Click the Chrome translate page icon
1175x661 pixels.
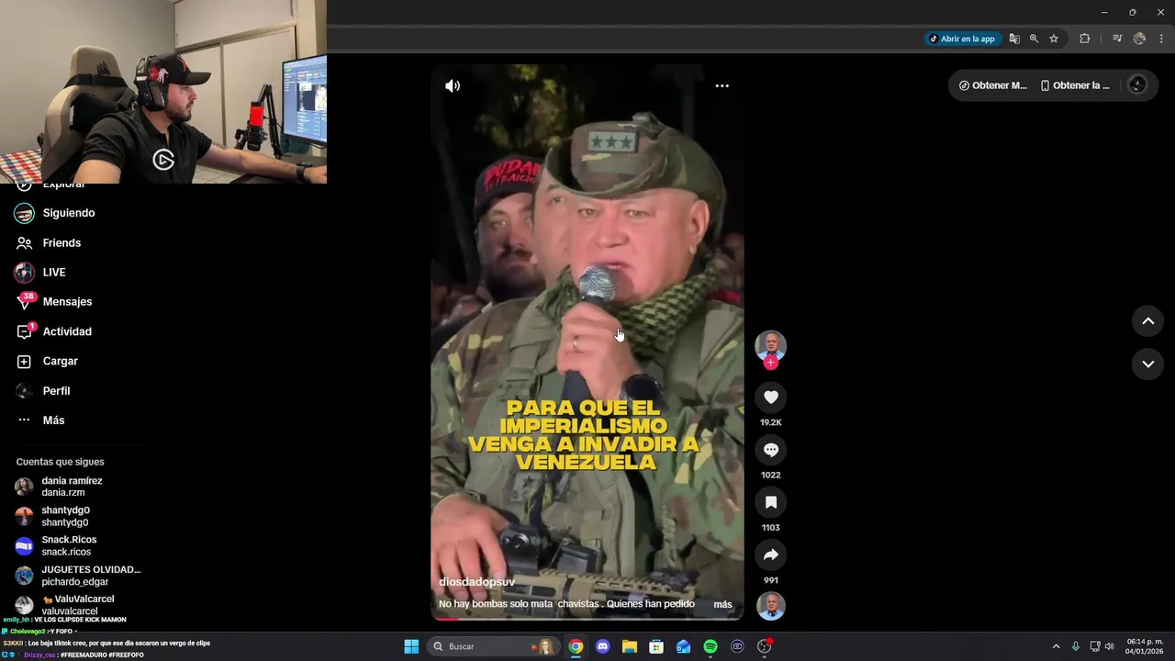(x=1014, y=39)
